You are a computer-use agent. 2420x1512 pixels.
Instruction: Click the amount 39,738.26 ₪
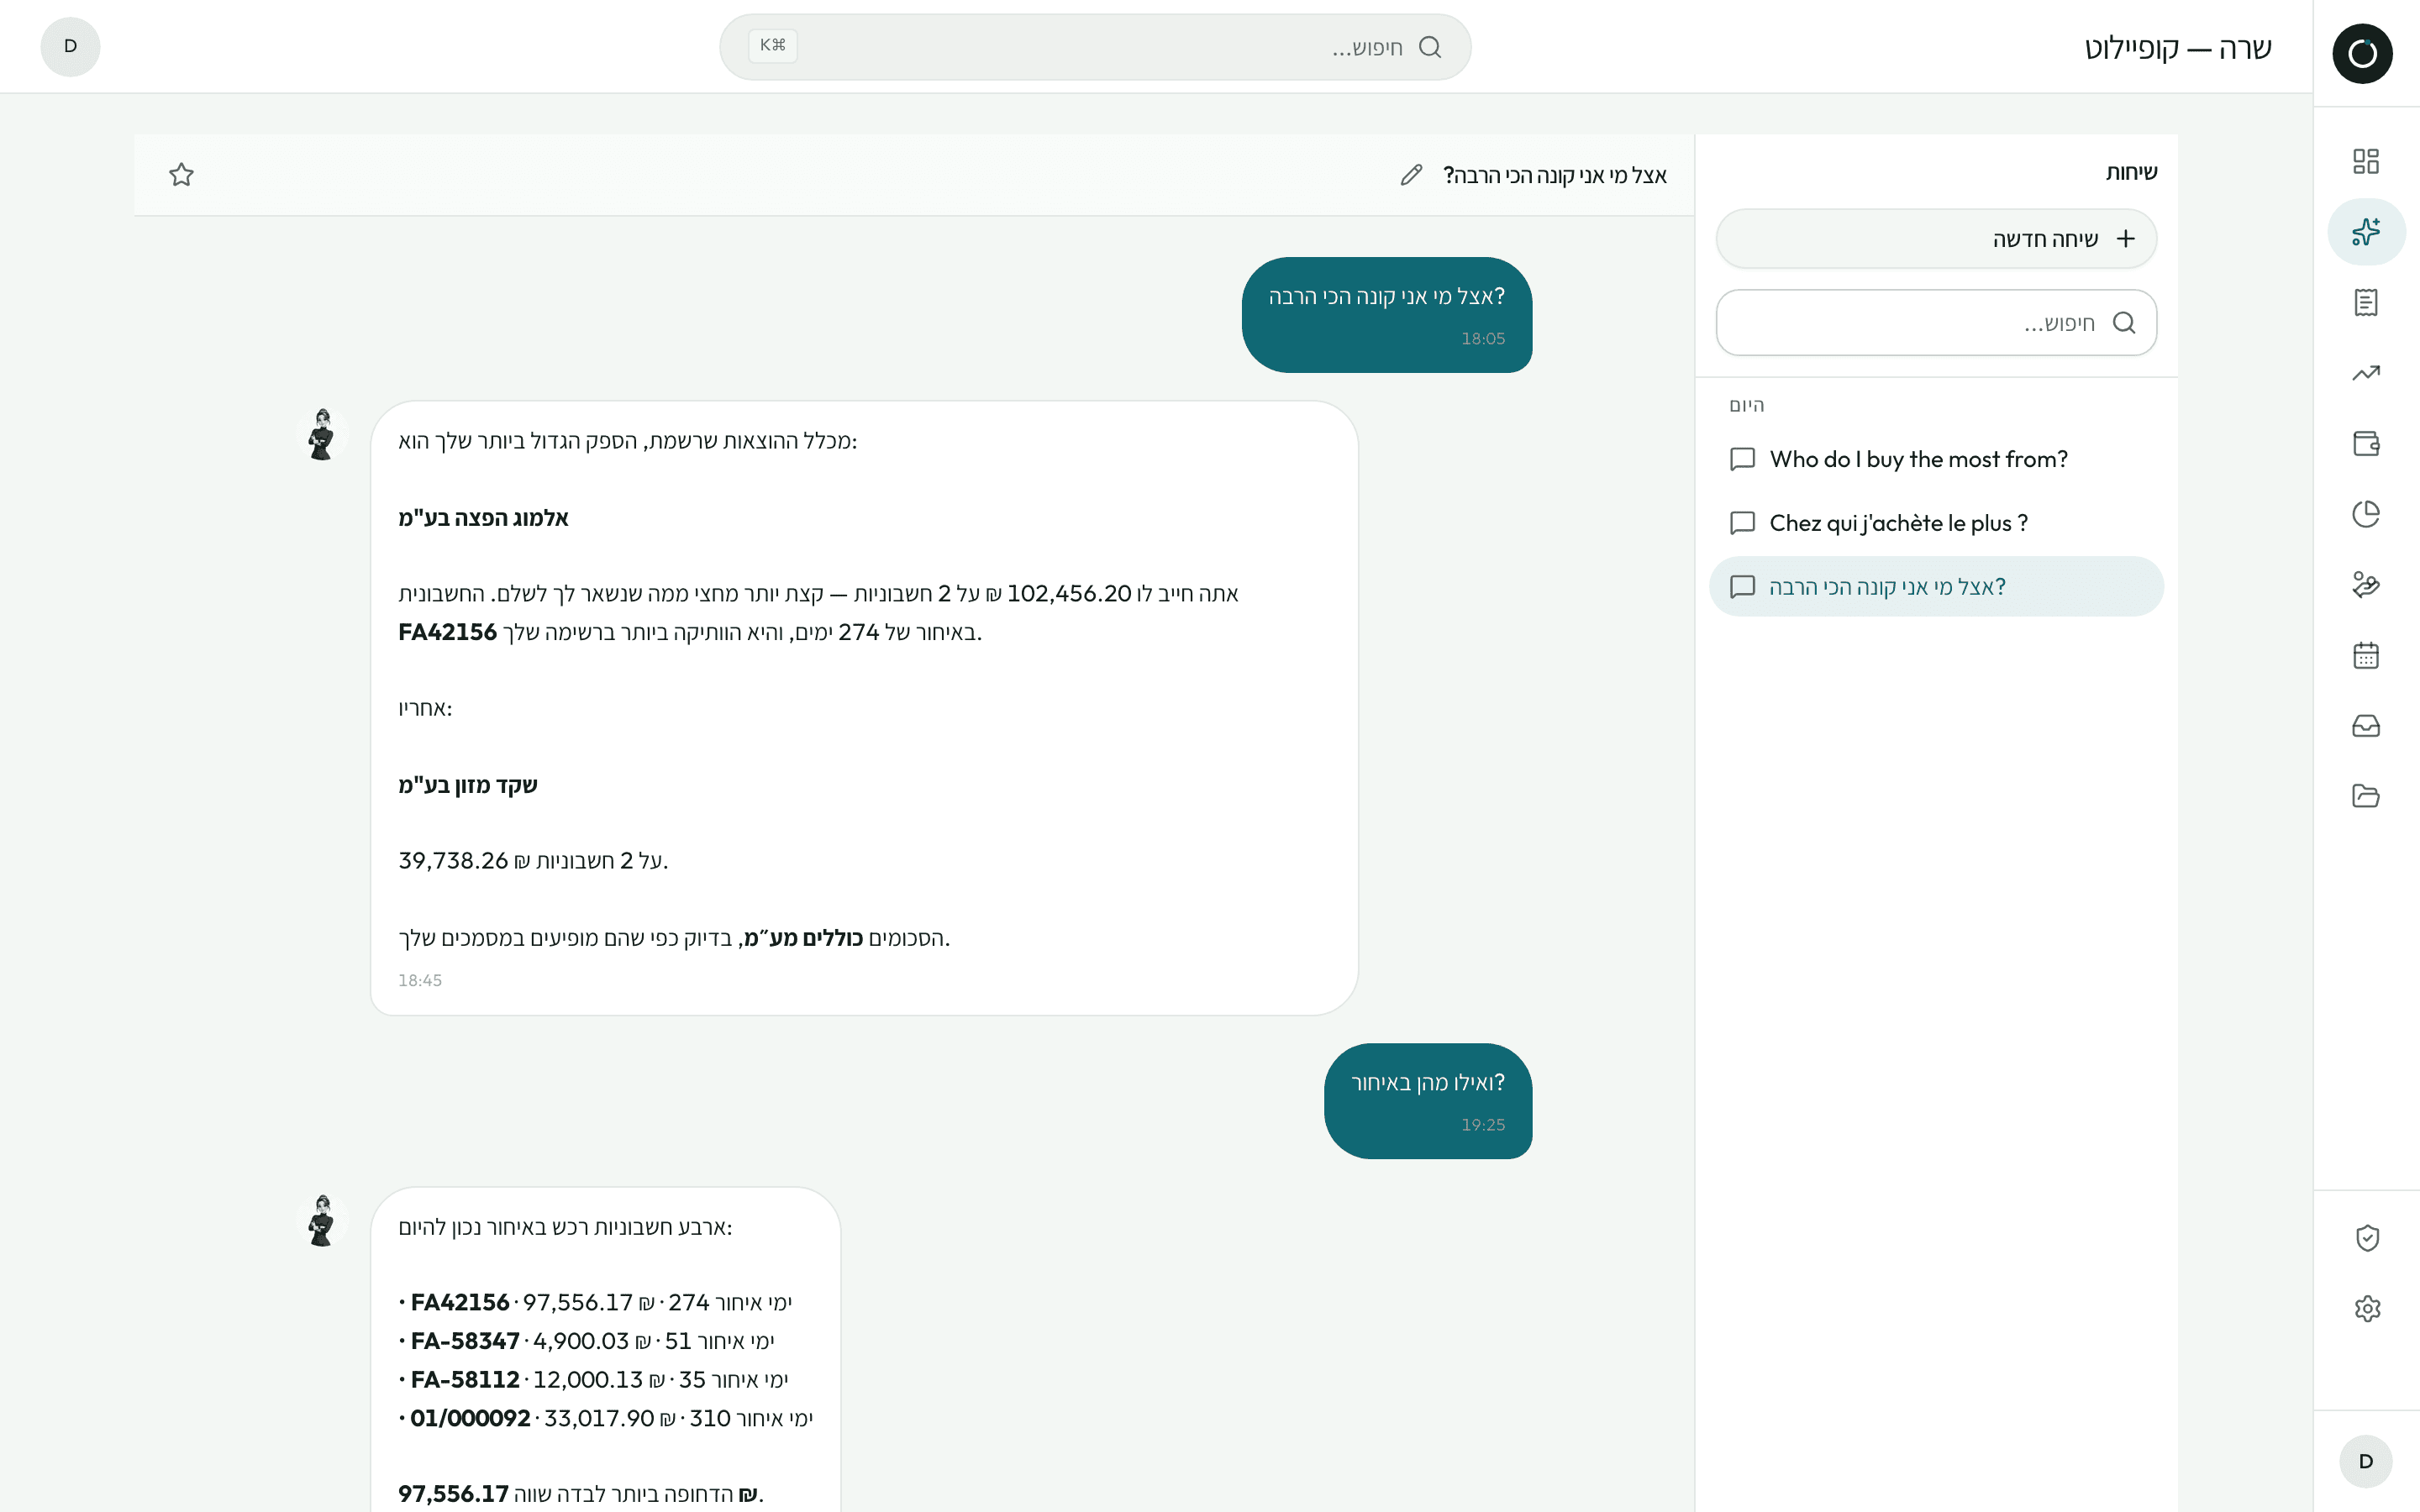click(464, 860)
